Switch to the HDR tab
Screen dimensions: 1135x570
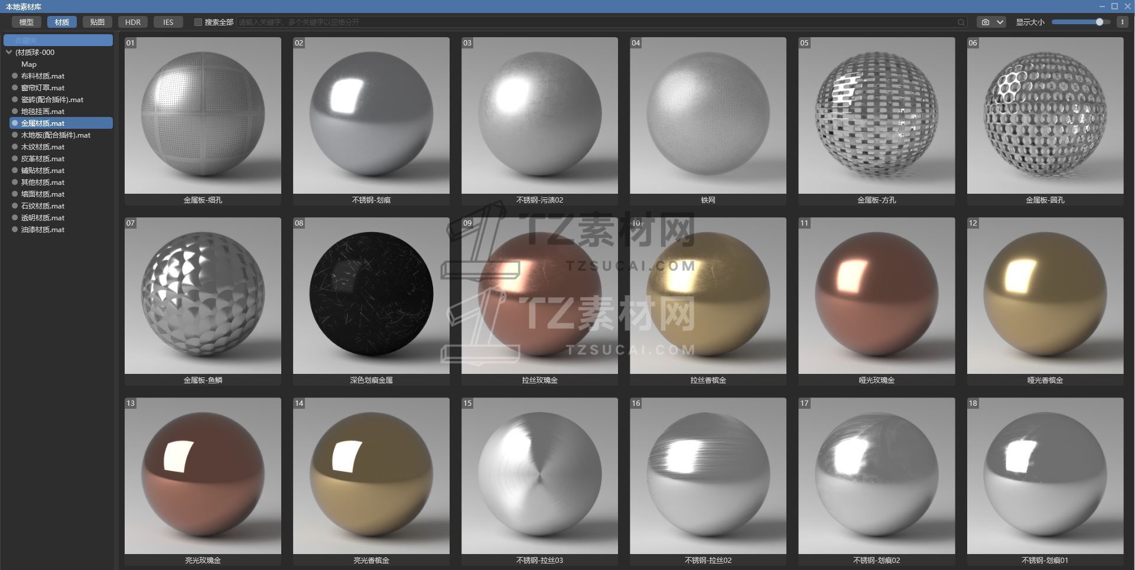[133, 22]
